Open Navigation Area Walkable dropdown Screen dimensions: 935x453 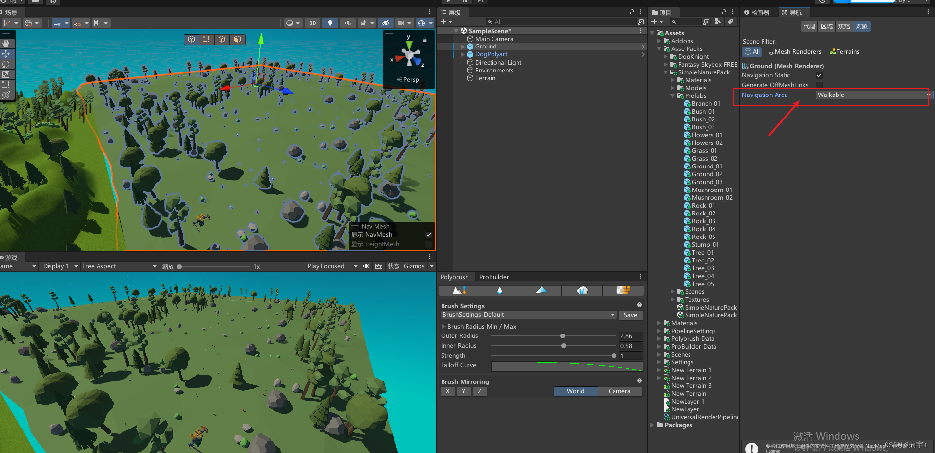point(873,95)
